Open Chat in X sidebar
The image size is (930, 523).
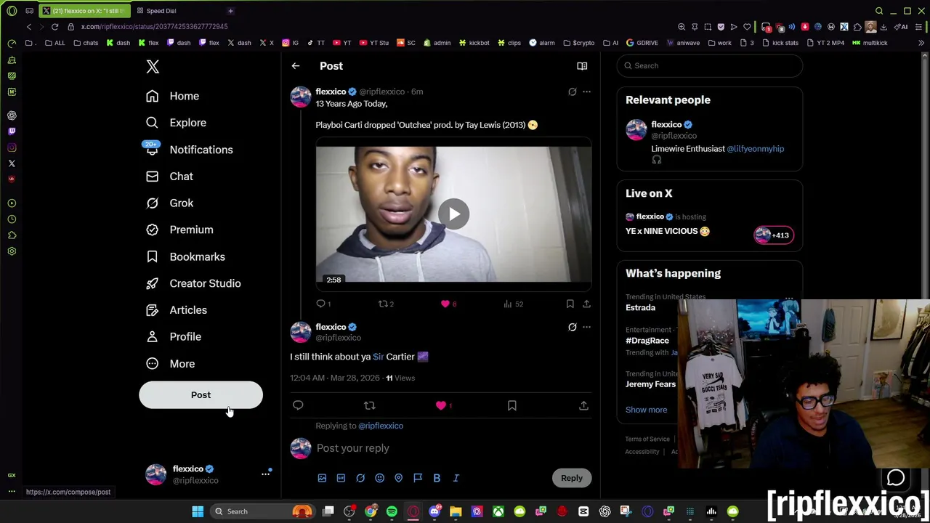coord(169,177)
